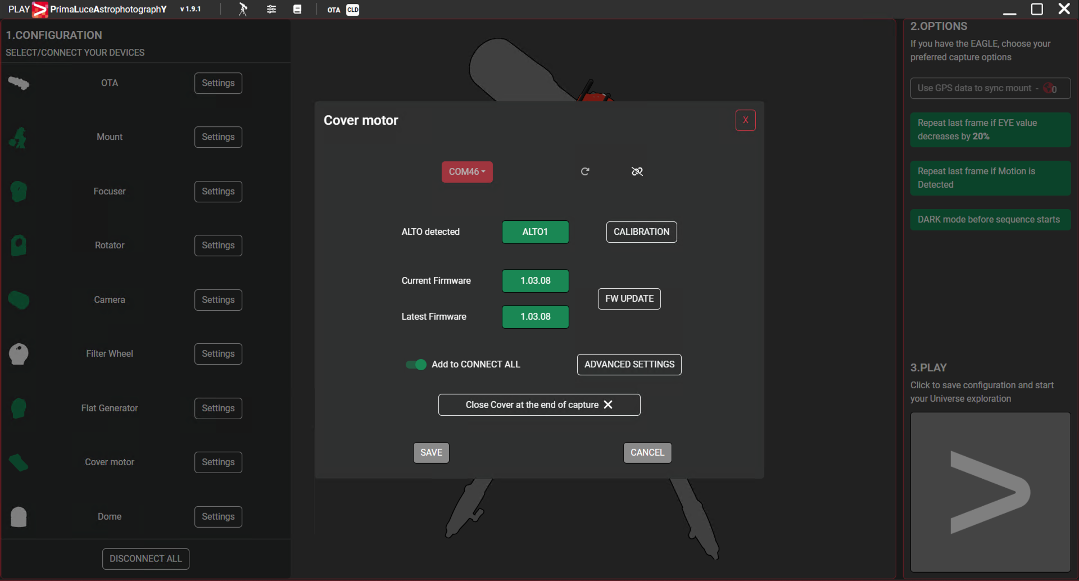This screenshot has height=581, width=1079.
Task: Refresh the COM port list
Action: (585, 171)
